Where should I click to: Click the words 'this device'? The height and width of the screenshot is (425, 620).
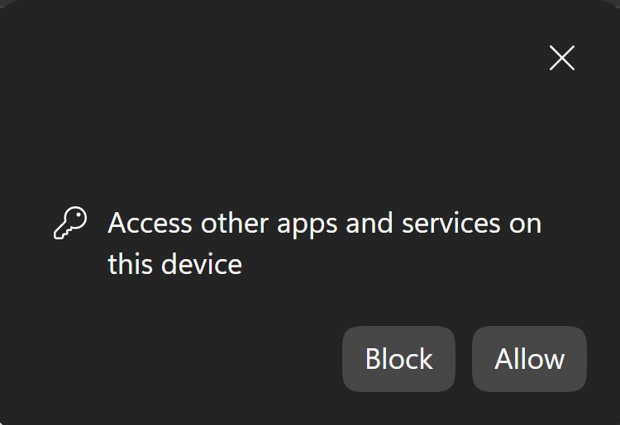click(174, 265)
